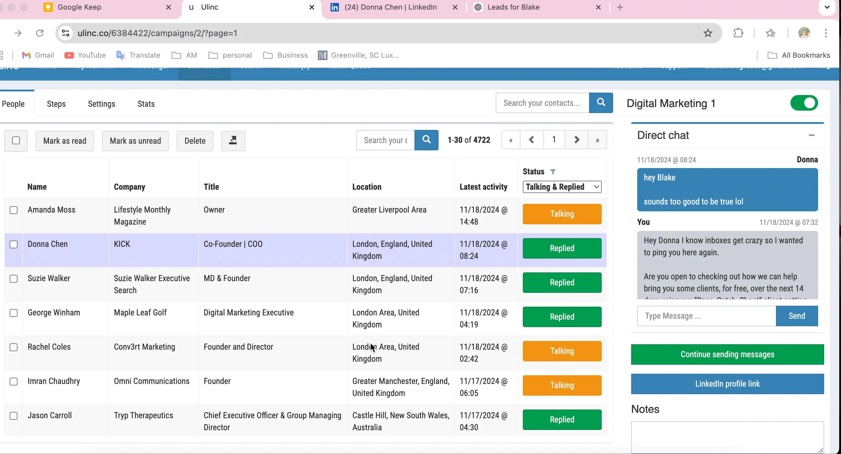Open YouTube bookmark in bookmarks bar
Screen dimensions: 841x454
[x=85, y=55]
